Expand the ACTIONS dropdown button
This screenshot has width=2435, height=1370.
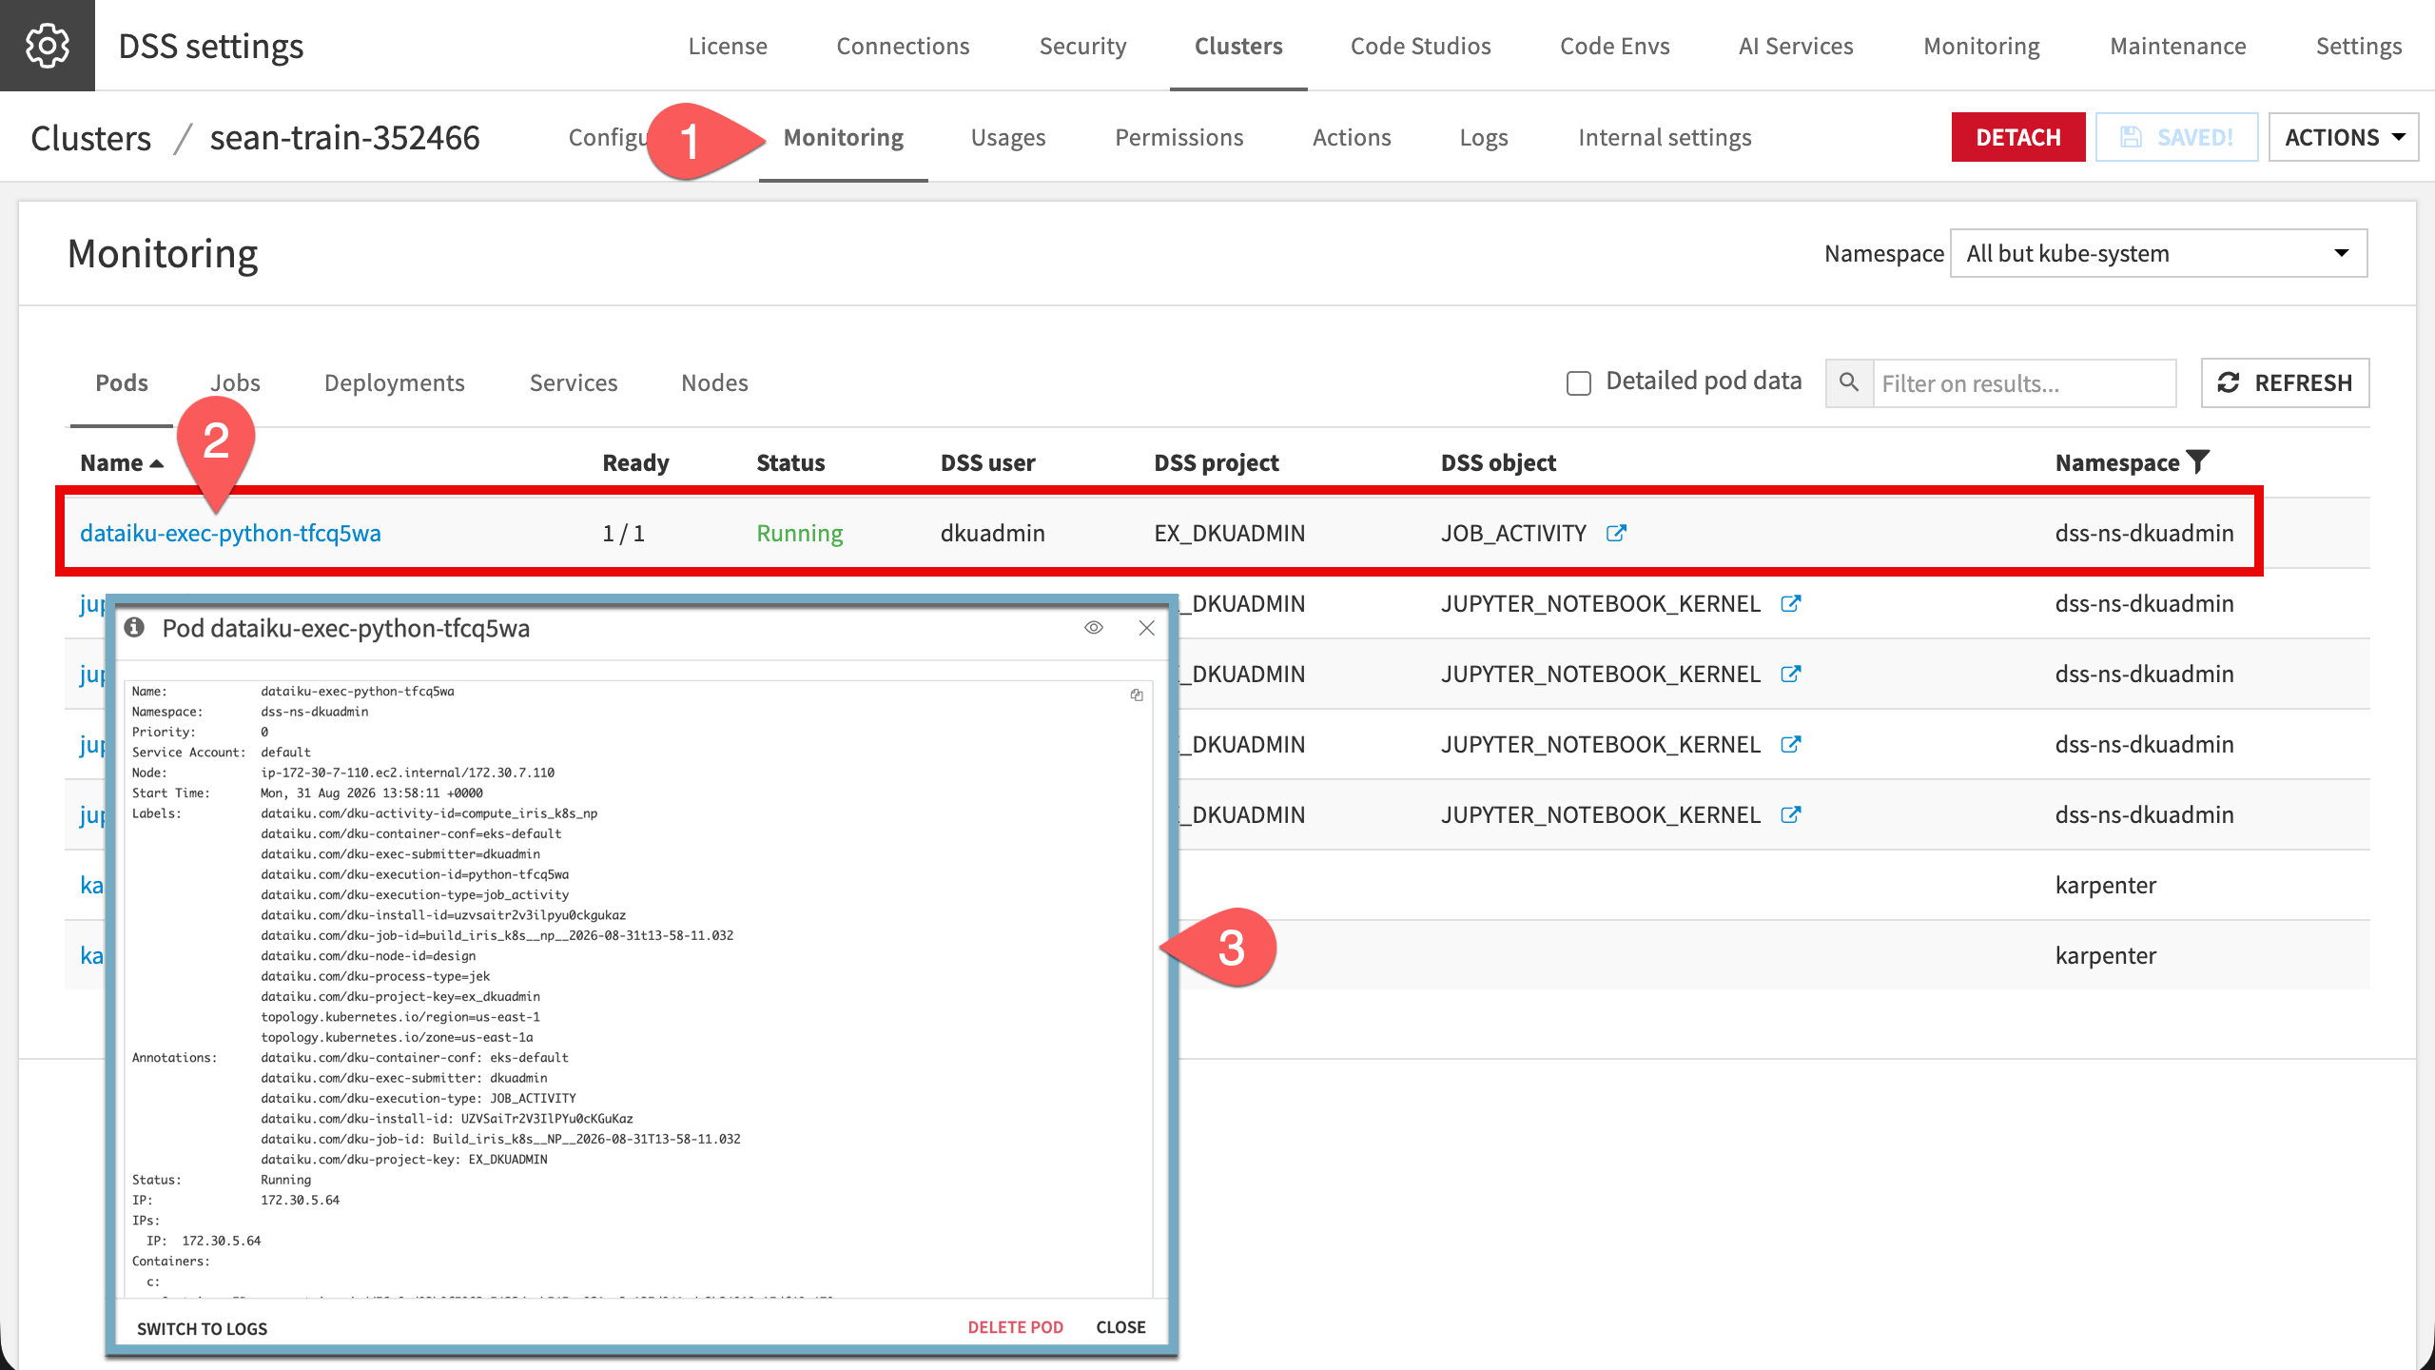point(2344,137)
